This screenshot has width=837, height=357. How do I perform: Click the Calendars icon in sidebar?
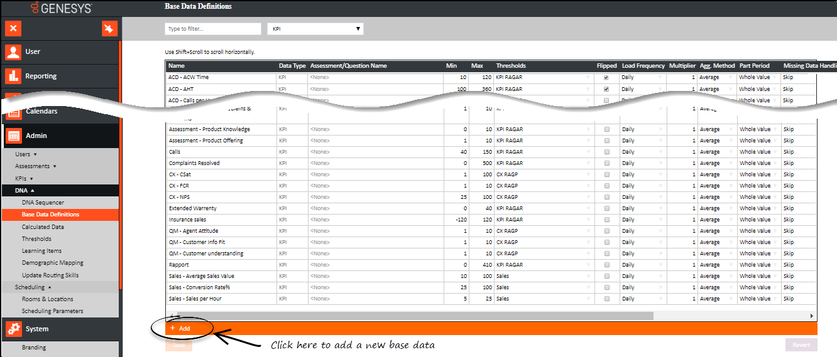click(13, 112)
